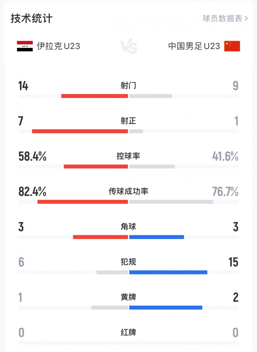This screenshot has width=257, height=352.
Task: Tap the 红牌 red cards label
Action: (x=128, y=333)
